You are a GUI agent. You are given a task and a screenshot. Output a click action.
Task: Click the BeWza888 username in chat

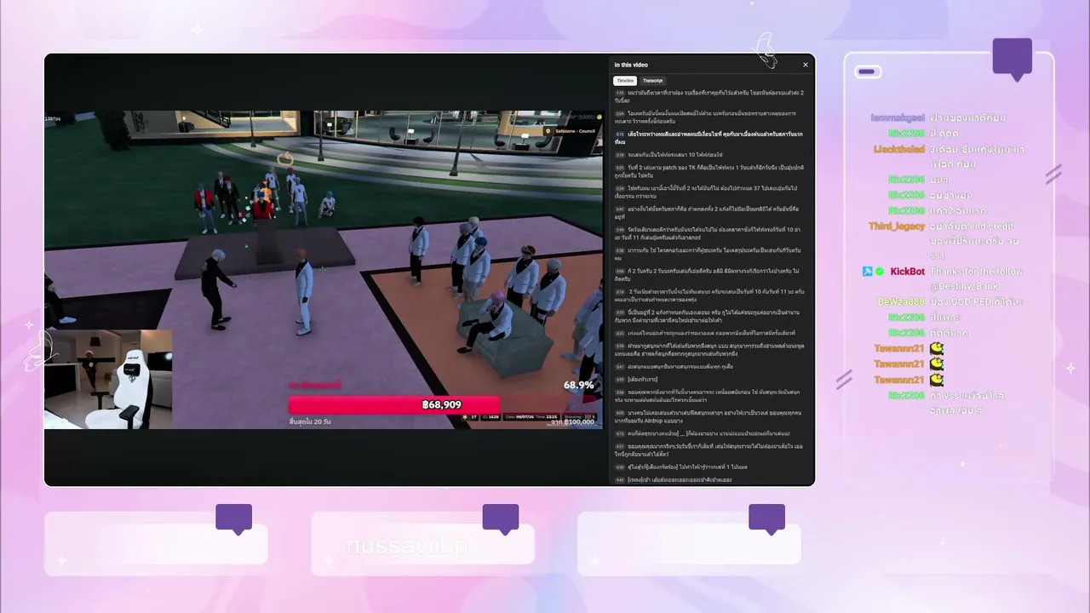(901, 301)
